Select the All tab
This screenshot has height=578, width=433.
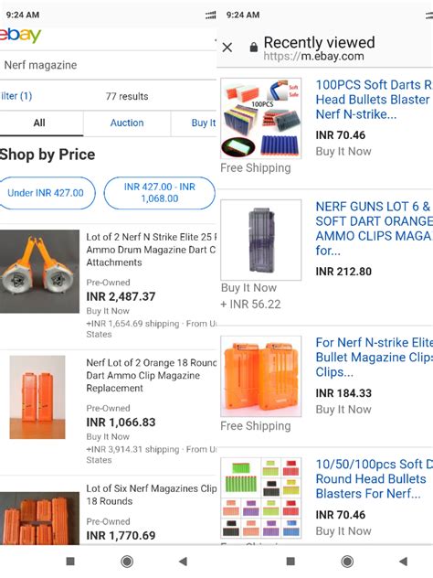pos(39,123)
